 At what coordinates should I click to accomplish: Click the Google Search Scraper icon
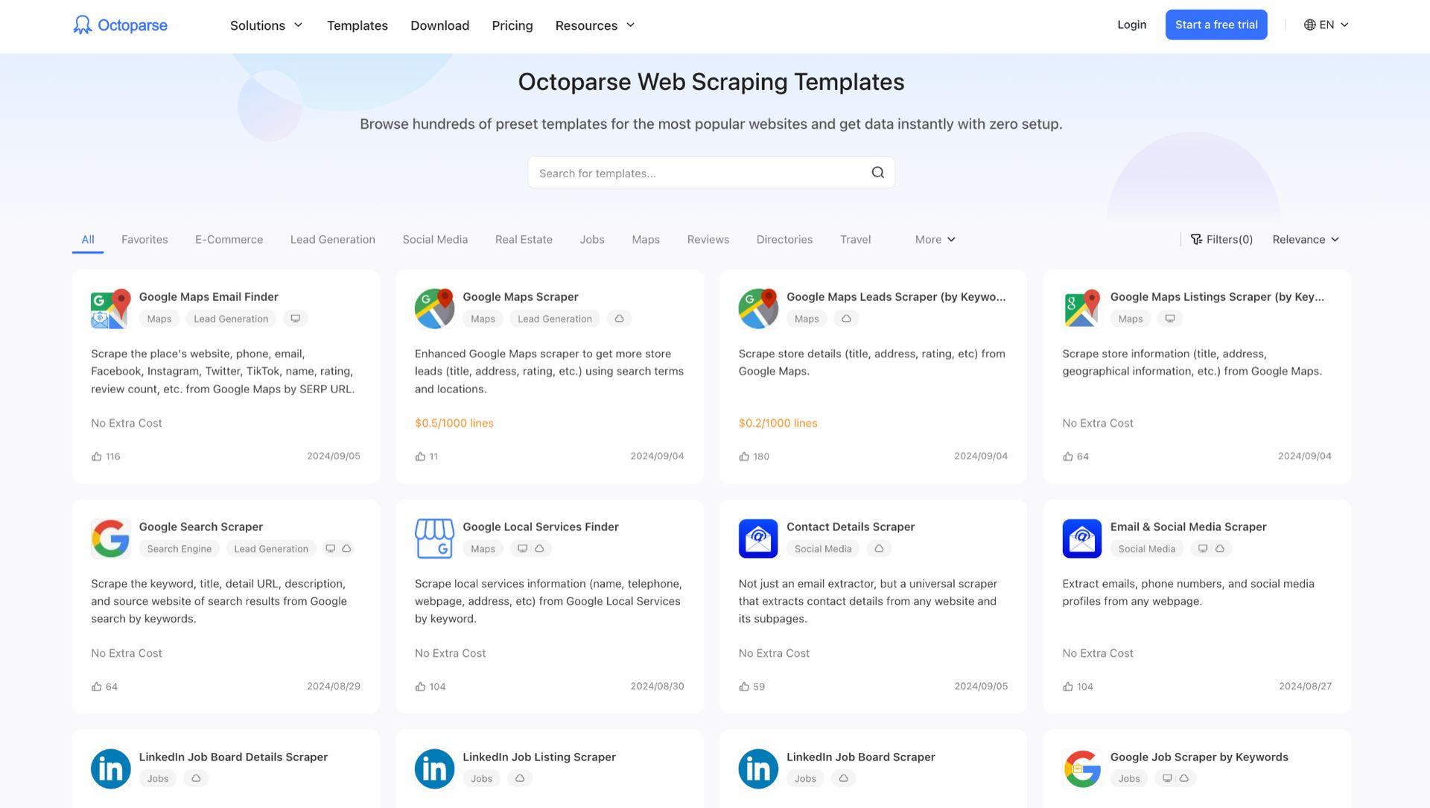(x=110, y=538)
